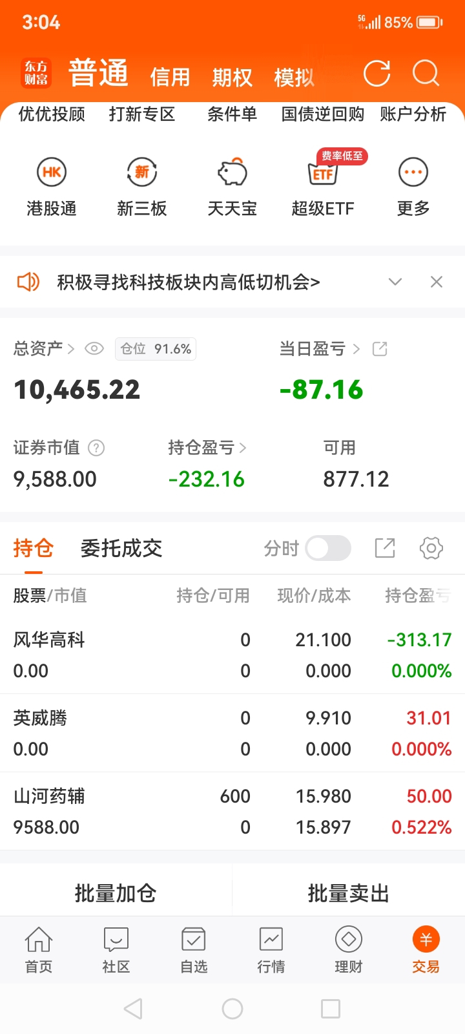Switch to the 信用 account tab
This screenshot has width=465, height=1034.
point(170,78)
